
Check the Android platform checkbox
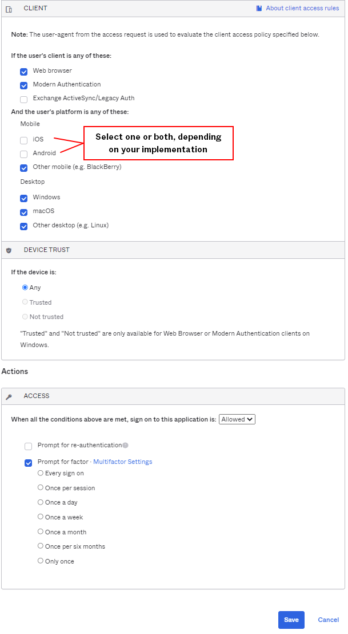pyautogui.click(x=24, y=154)
